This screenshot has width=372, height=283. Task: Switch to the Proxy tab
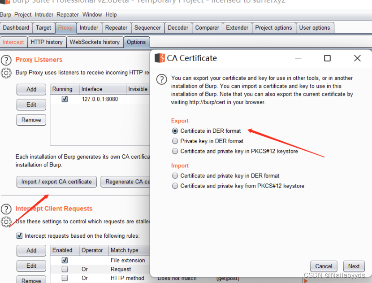(65, 28)
